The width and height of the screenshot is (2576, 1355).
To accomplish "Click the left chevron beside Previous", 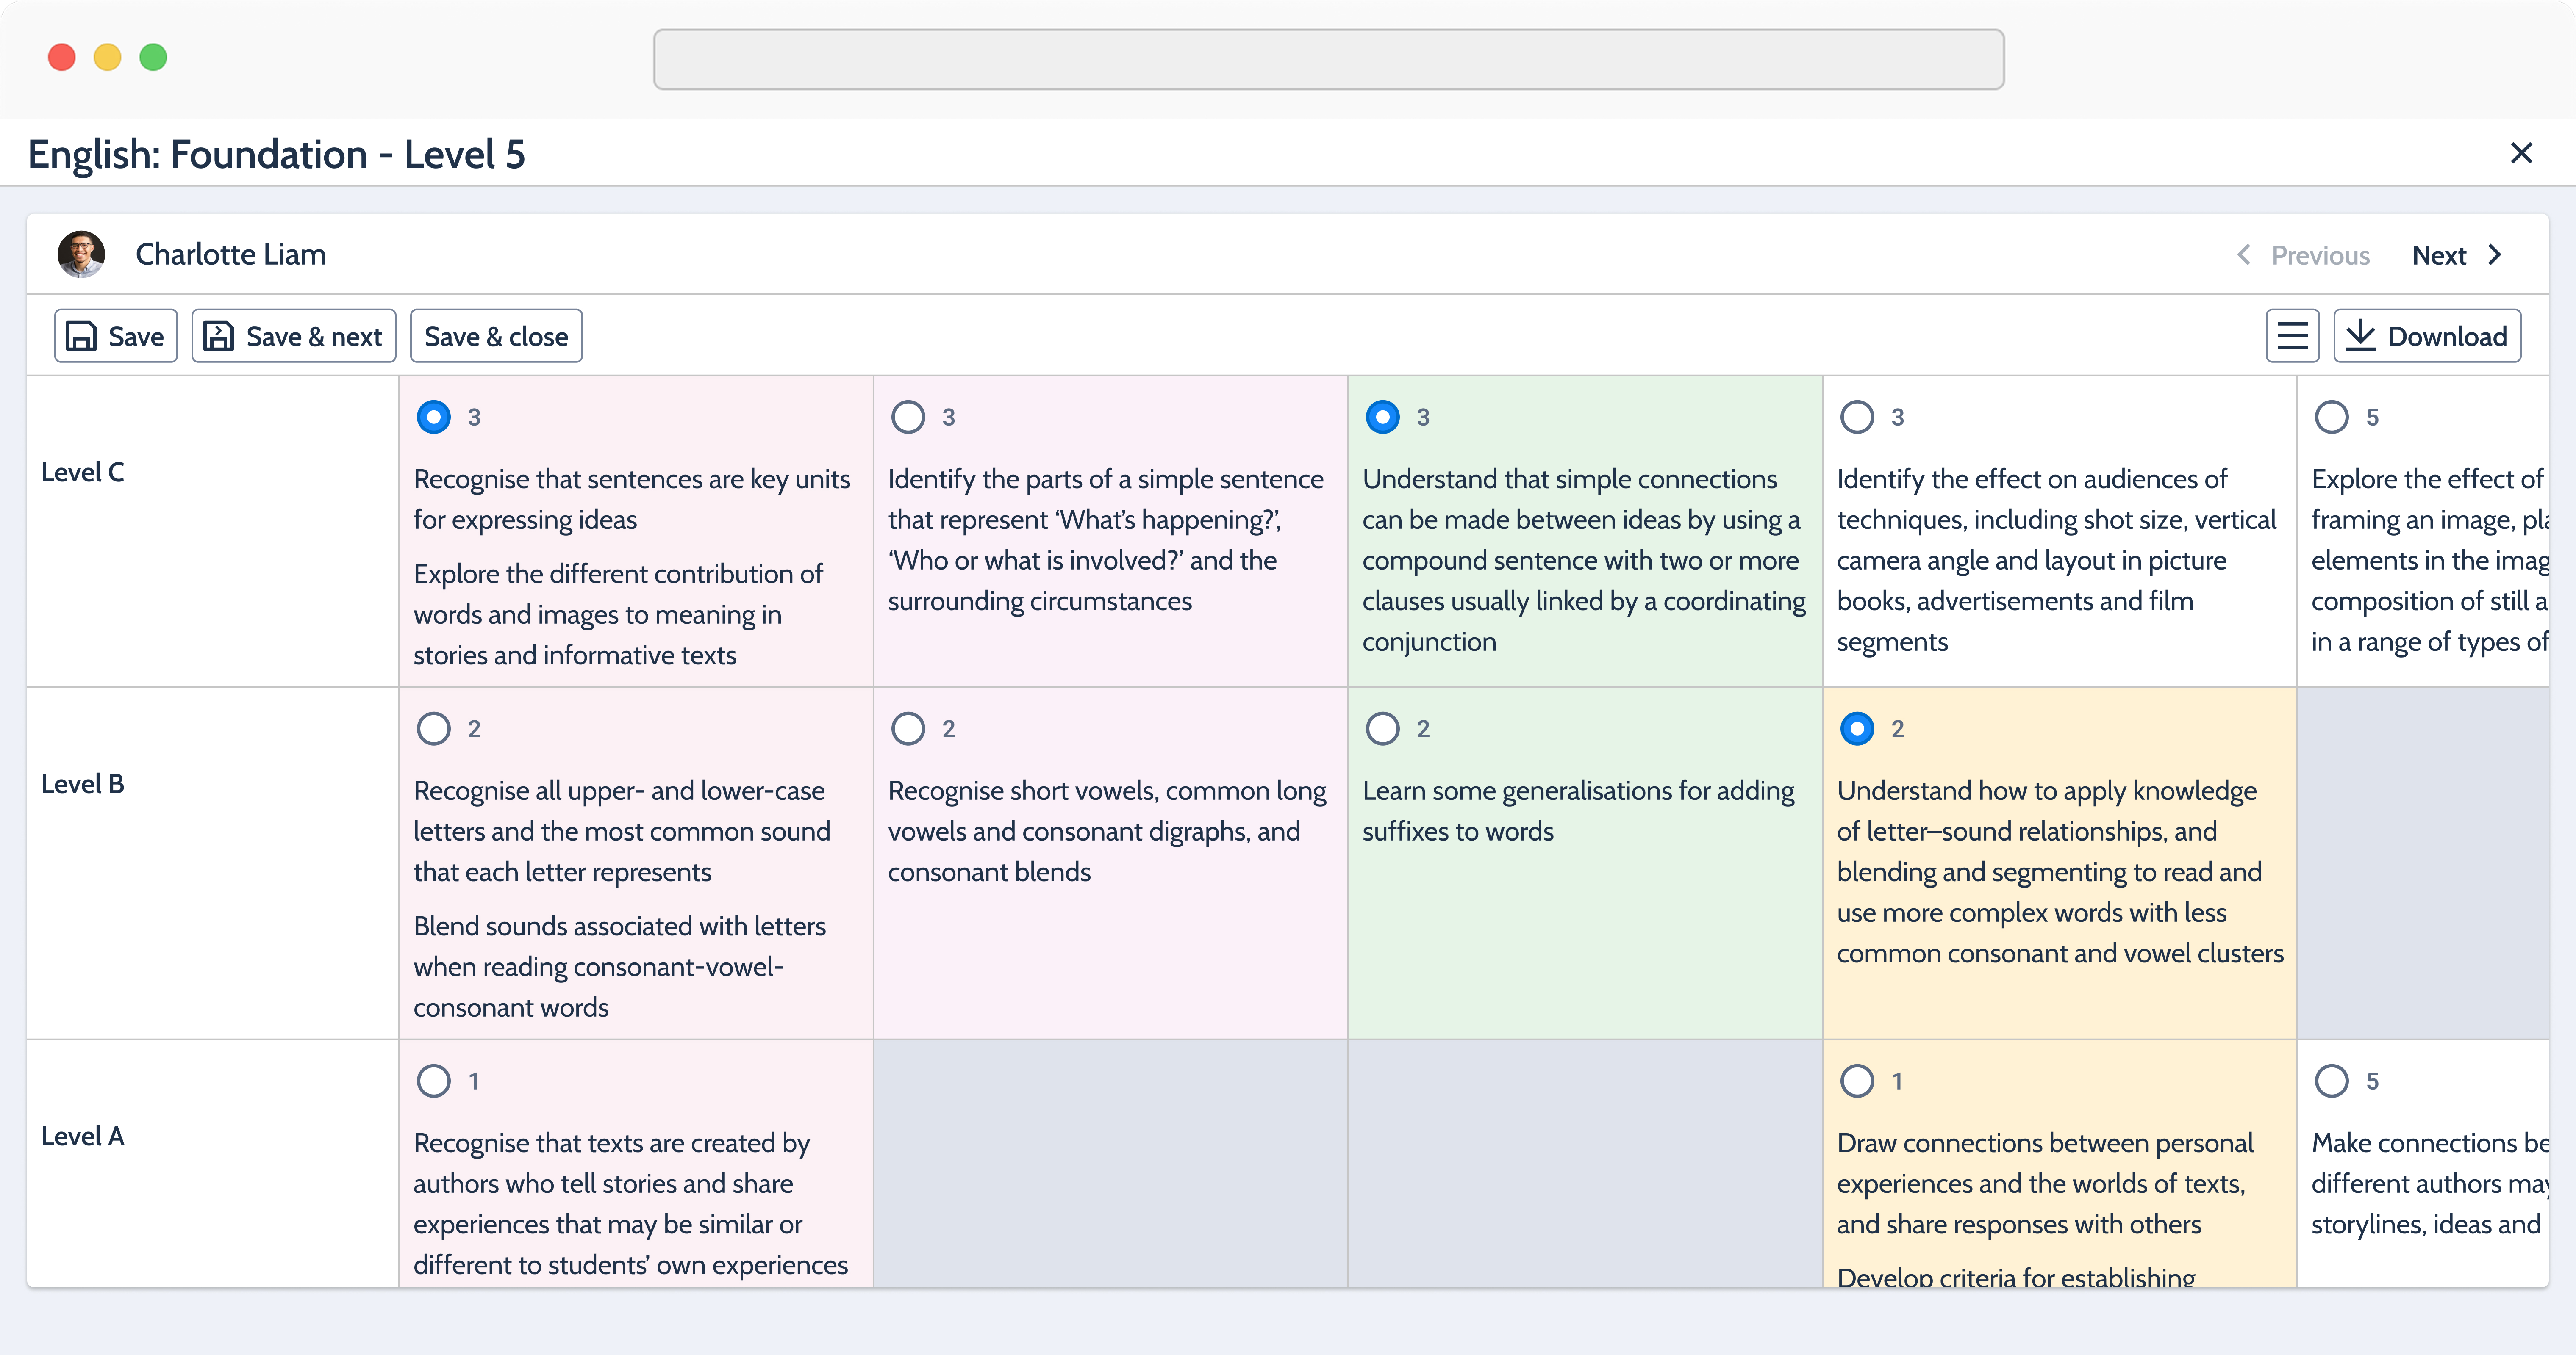I will (2244, 255).
